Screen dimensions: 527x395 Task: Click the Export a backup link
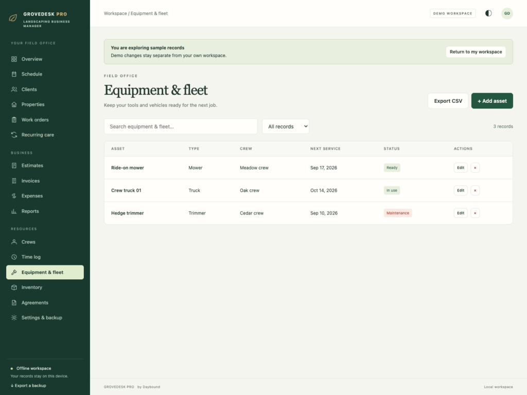[x=28, y=386]
